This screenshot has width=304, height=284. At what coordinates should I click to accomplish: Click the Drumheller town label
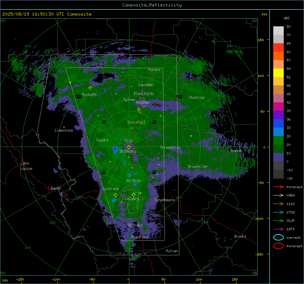tap(198, 166)
